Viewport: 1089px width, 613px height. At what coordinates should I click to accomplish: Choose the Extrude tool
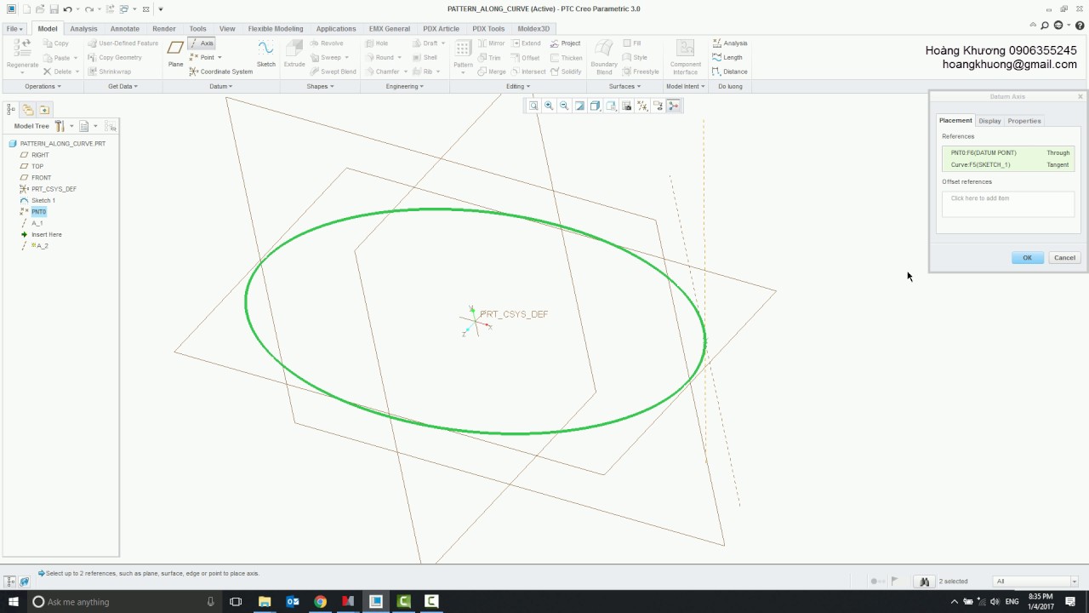pyautogui.click(x=294, y=53)
